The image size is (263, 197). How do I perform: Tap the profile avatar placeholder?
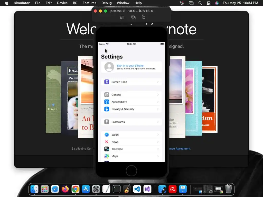tap(109, 67)
